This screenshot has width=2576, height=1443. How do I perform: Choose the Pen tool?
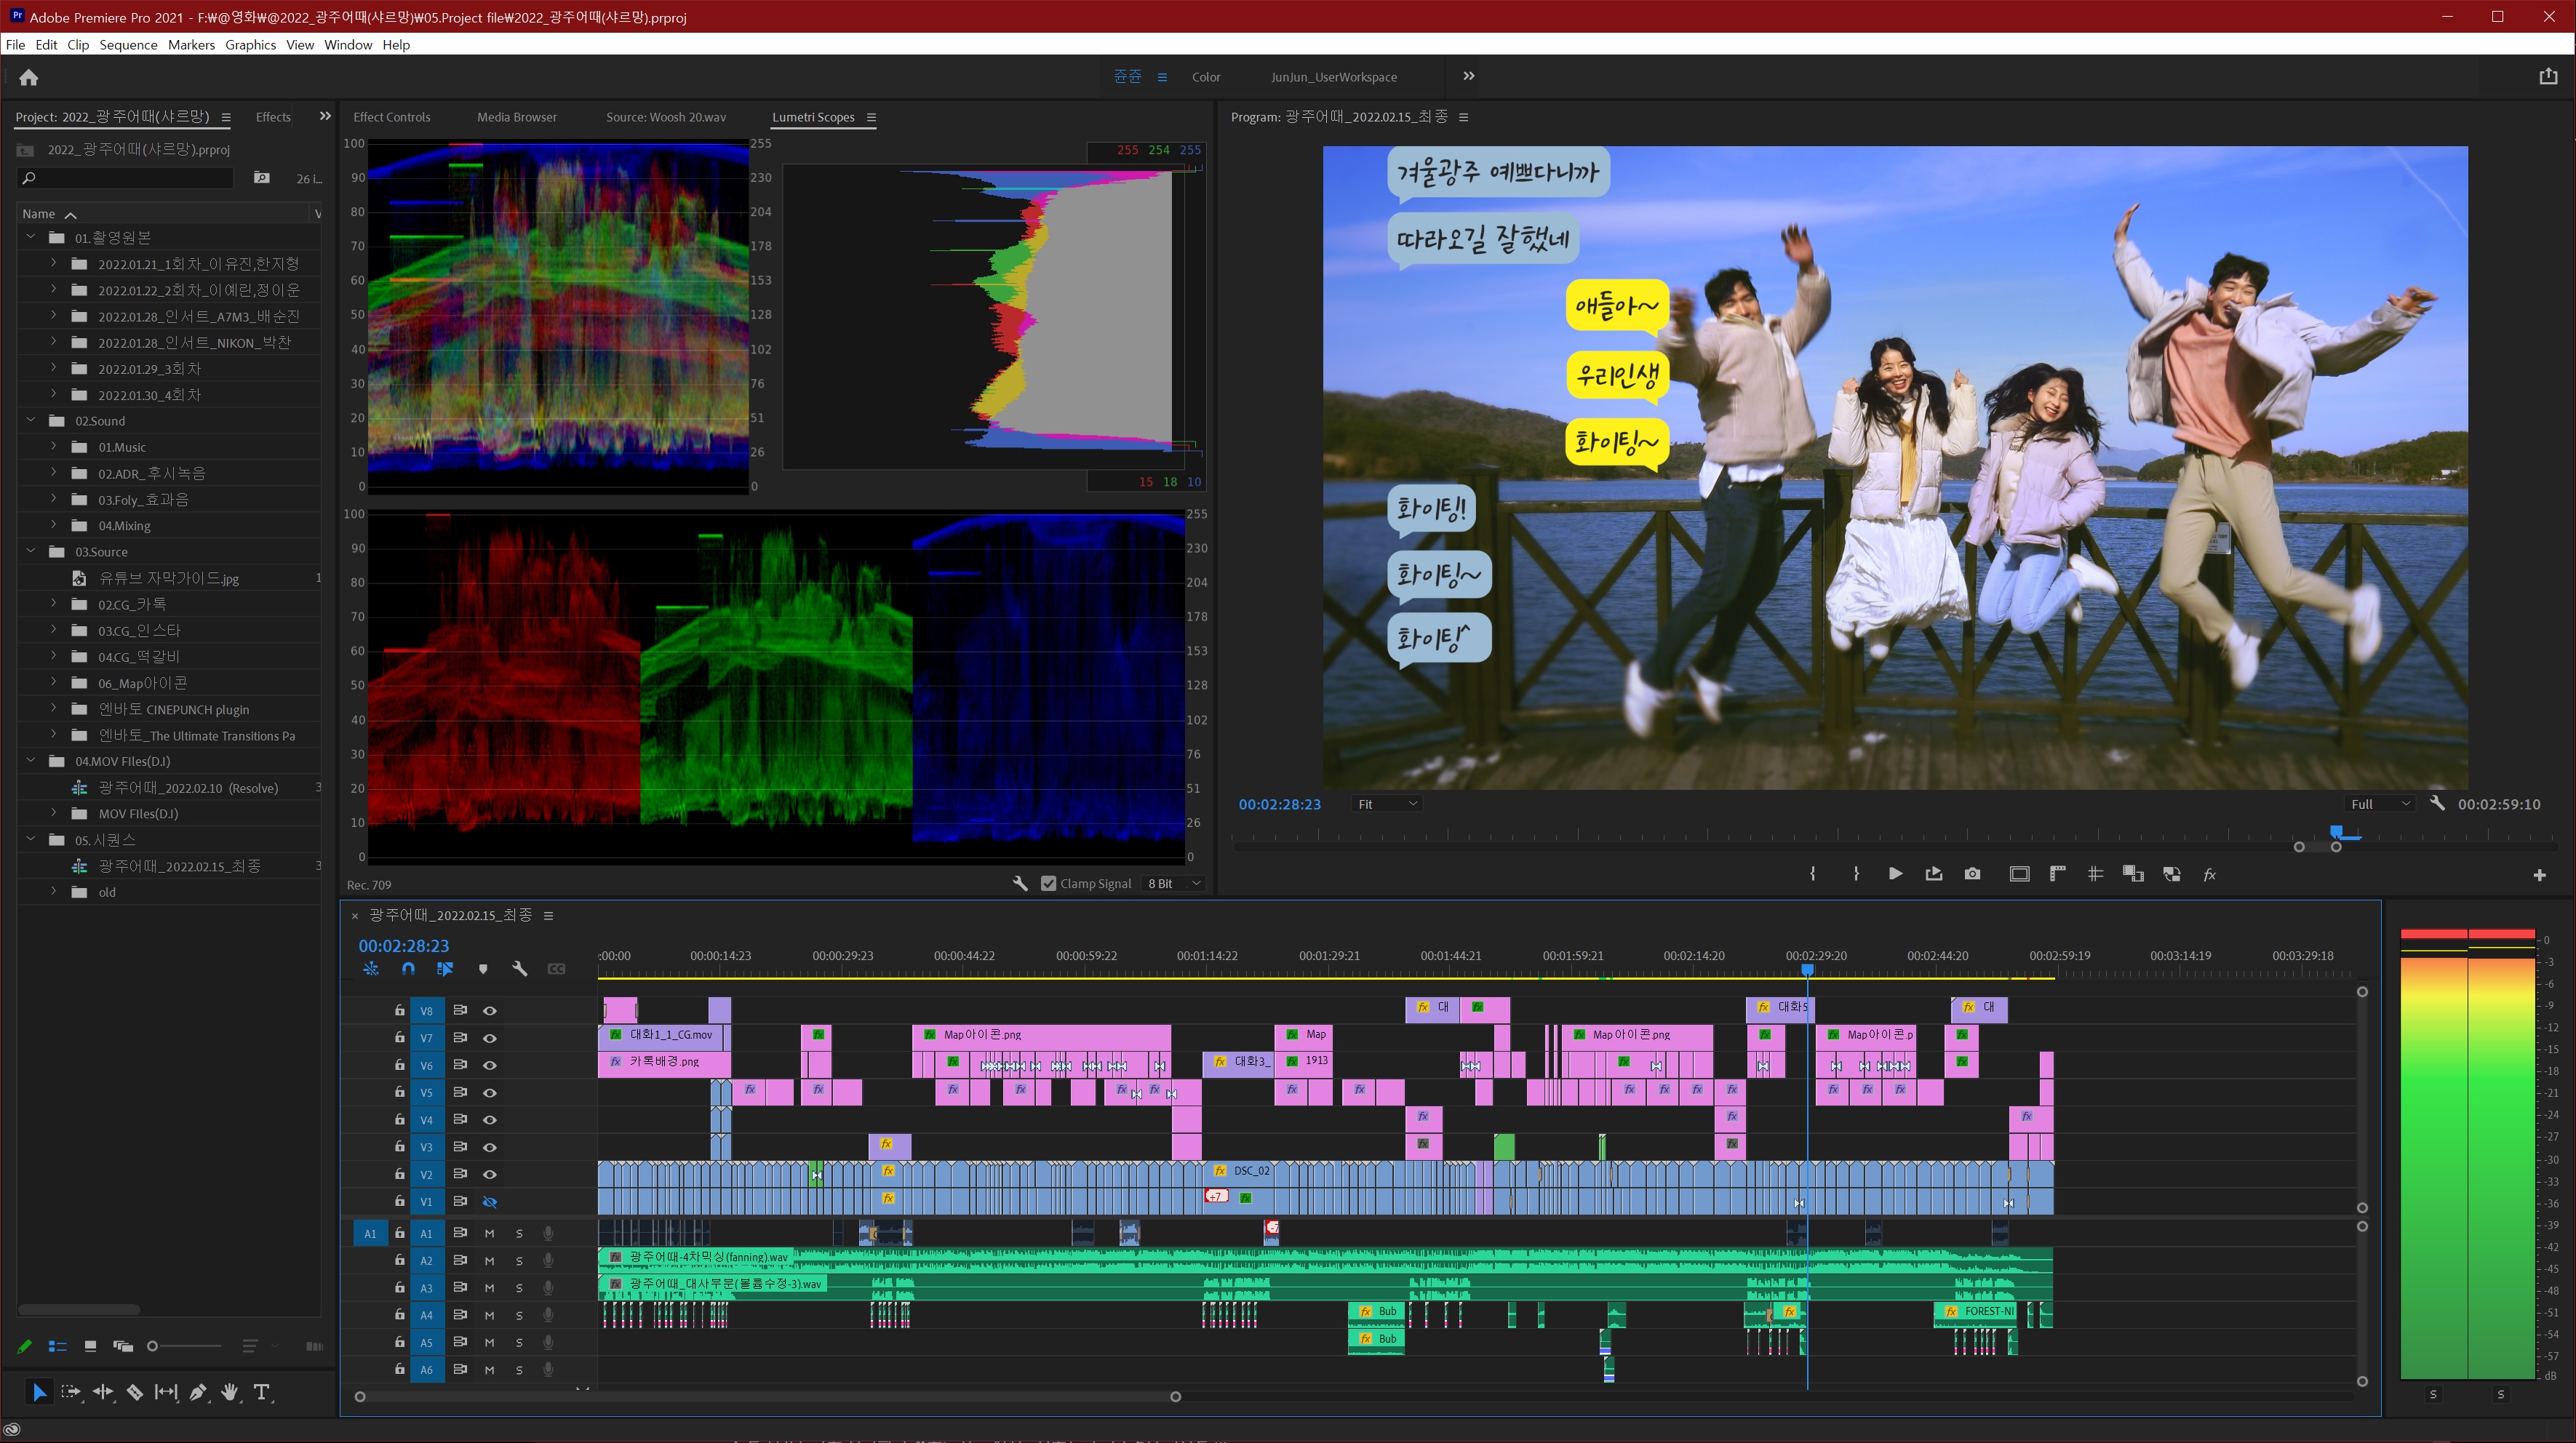coord(198,1392)
